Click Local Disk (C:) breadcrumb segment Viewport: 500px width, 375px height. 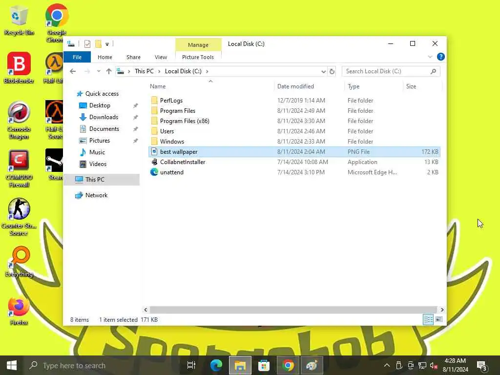(x=183, y=71)
